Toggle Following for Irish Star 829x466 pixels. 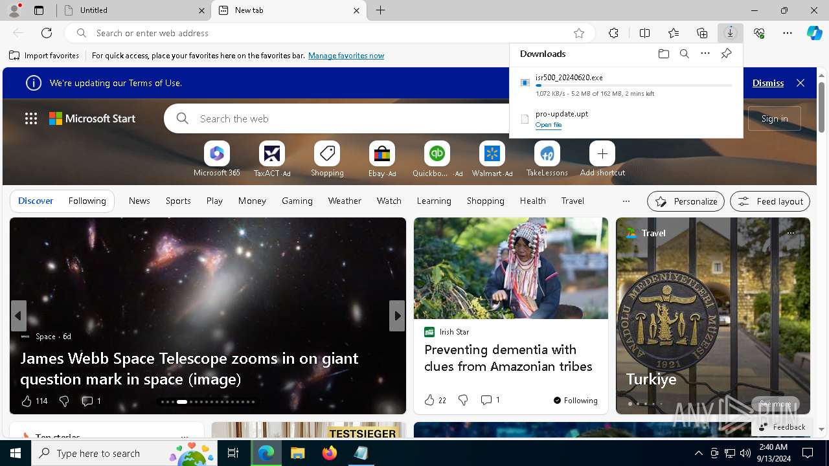click(x=575, y=401)
